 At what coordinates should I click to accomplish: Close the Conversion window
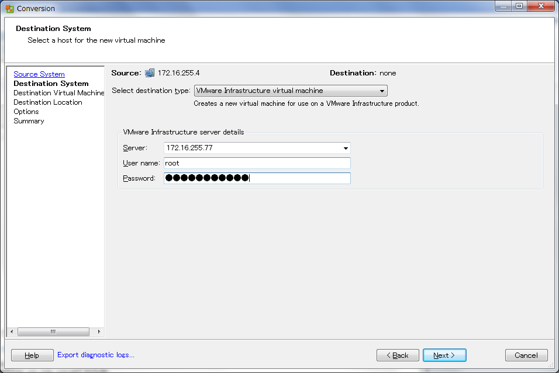point(541,6)
